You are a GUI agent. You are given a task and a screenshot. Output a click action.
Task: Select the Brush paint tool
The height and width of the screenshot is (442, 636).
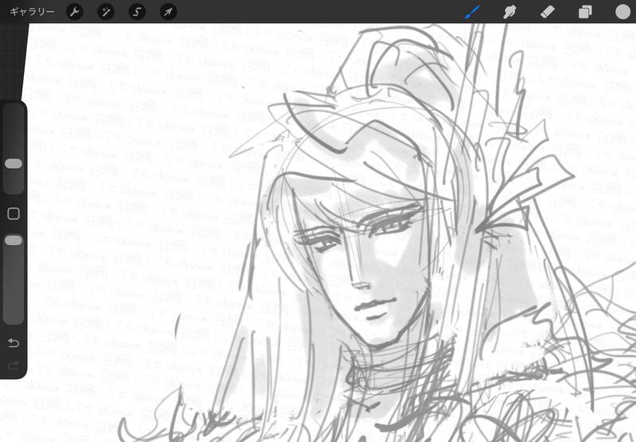[473, 12]
